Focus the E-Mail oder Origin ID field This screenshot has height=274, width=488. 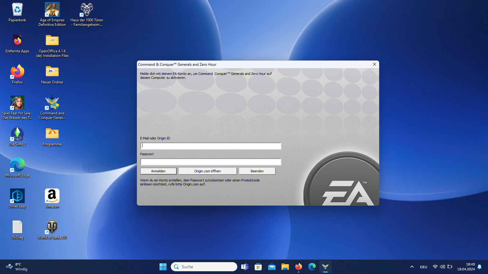coord(210,146)
